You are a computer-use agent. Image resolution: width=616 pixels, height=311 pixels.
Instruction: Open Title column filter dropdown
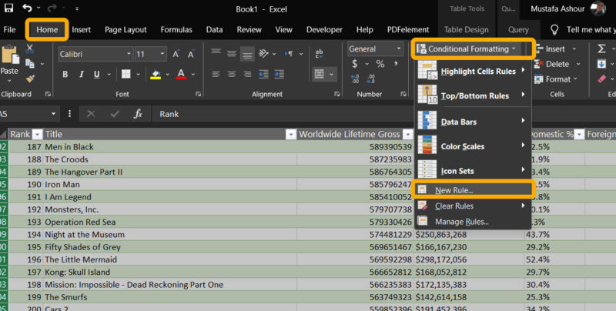tap(291, 134)
